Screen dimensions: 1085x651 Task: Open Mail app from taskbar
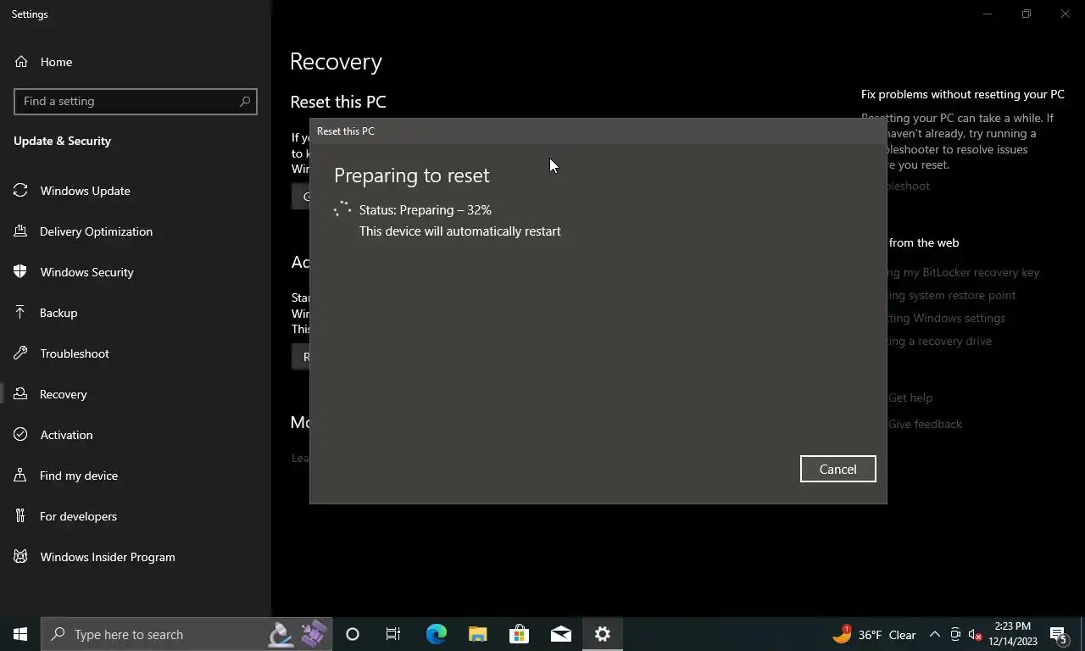tap(560, 634)
